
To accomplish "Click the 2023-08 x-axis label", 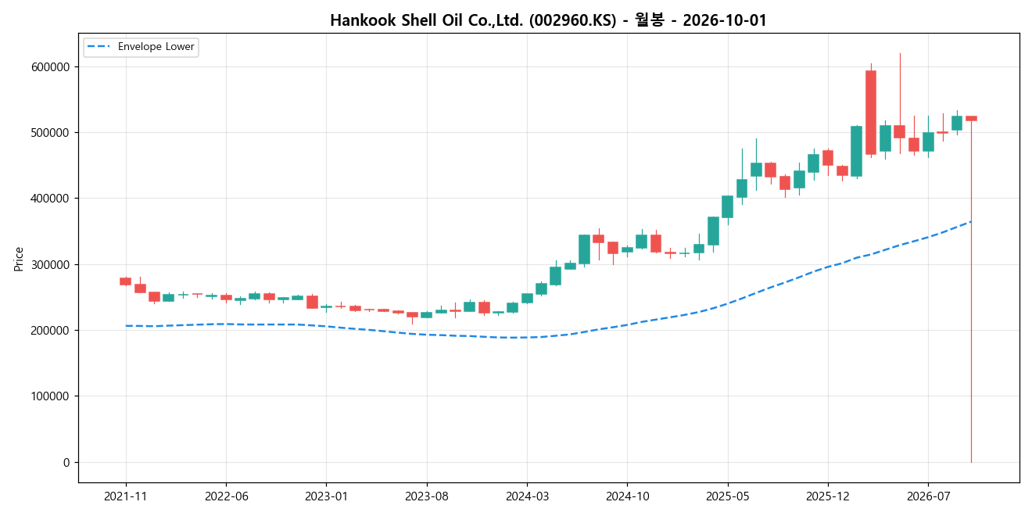I will [427, 496].
